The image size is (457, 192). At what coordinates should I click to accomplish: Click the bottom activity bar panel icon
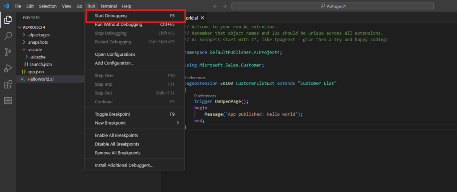click(8, 100)
